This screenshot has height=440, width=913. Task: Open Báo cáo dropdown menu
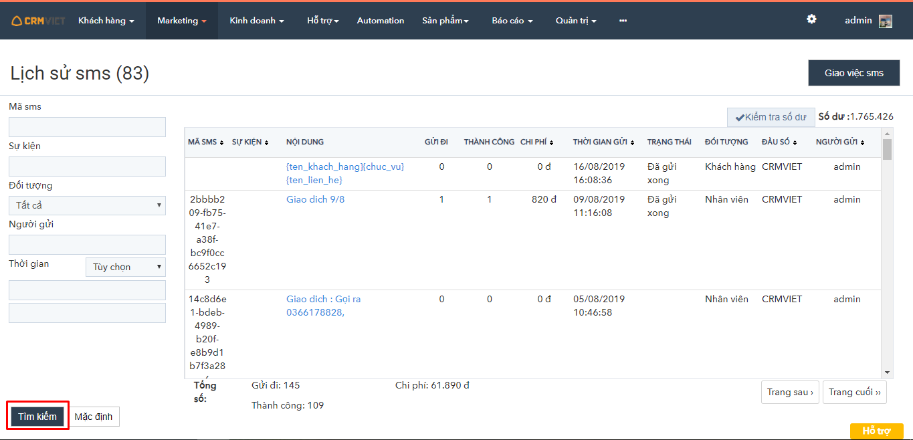point(512,21)
